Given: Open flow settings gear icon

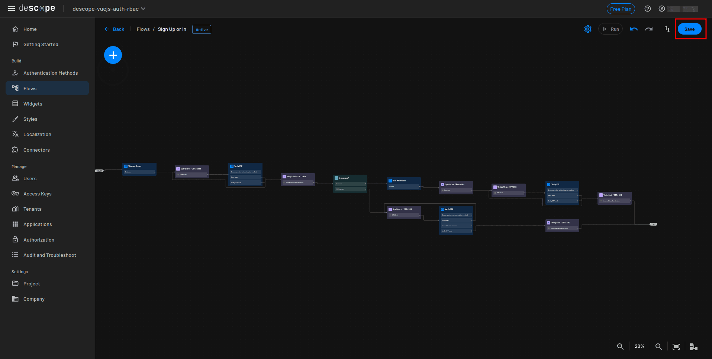Looking at the screenshot, I should pos(587,29).
